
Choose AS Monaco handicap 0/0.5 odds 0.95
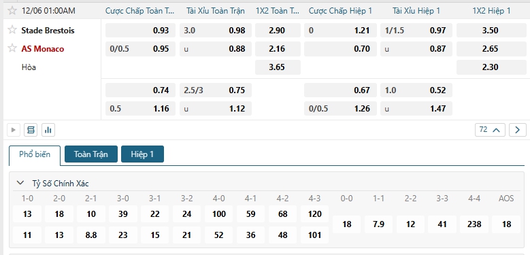[x=140, y=49]
